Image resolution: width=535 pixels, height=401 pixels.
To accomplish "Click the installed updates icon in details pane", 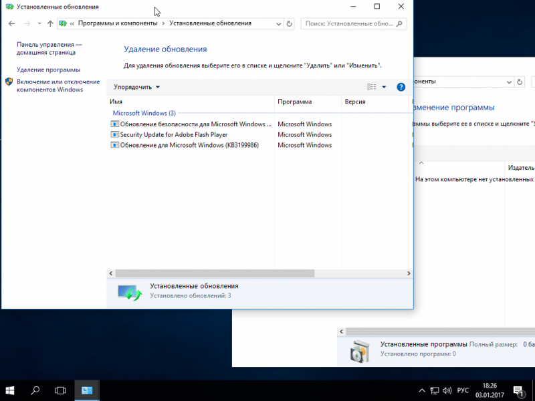I will [130, 293].
